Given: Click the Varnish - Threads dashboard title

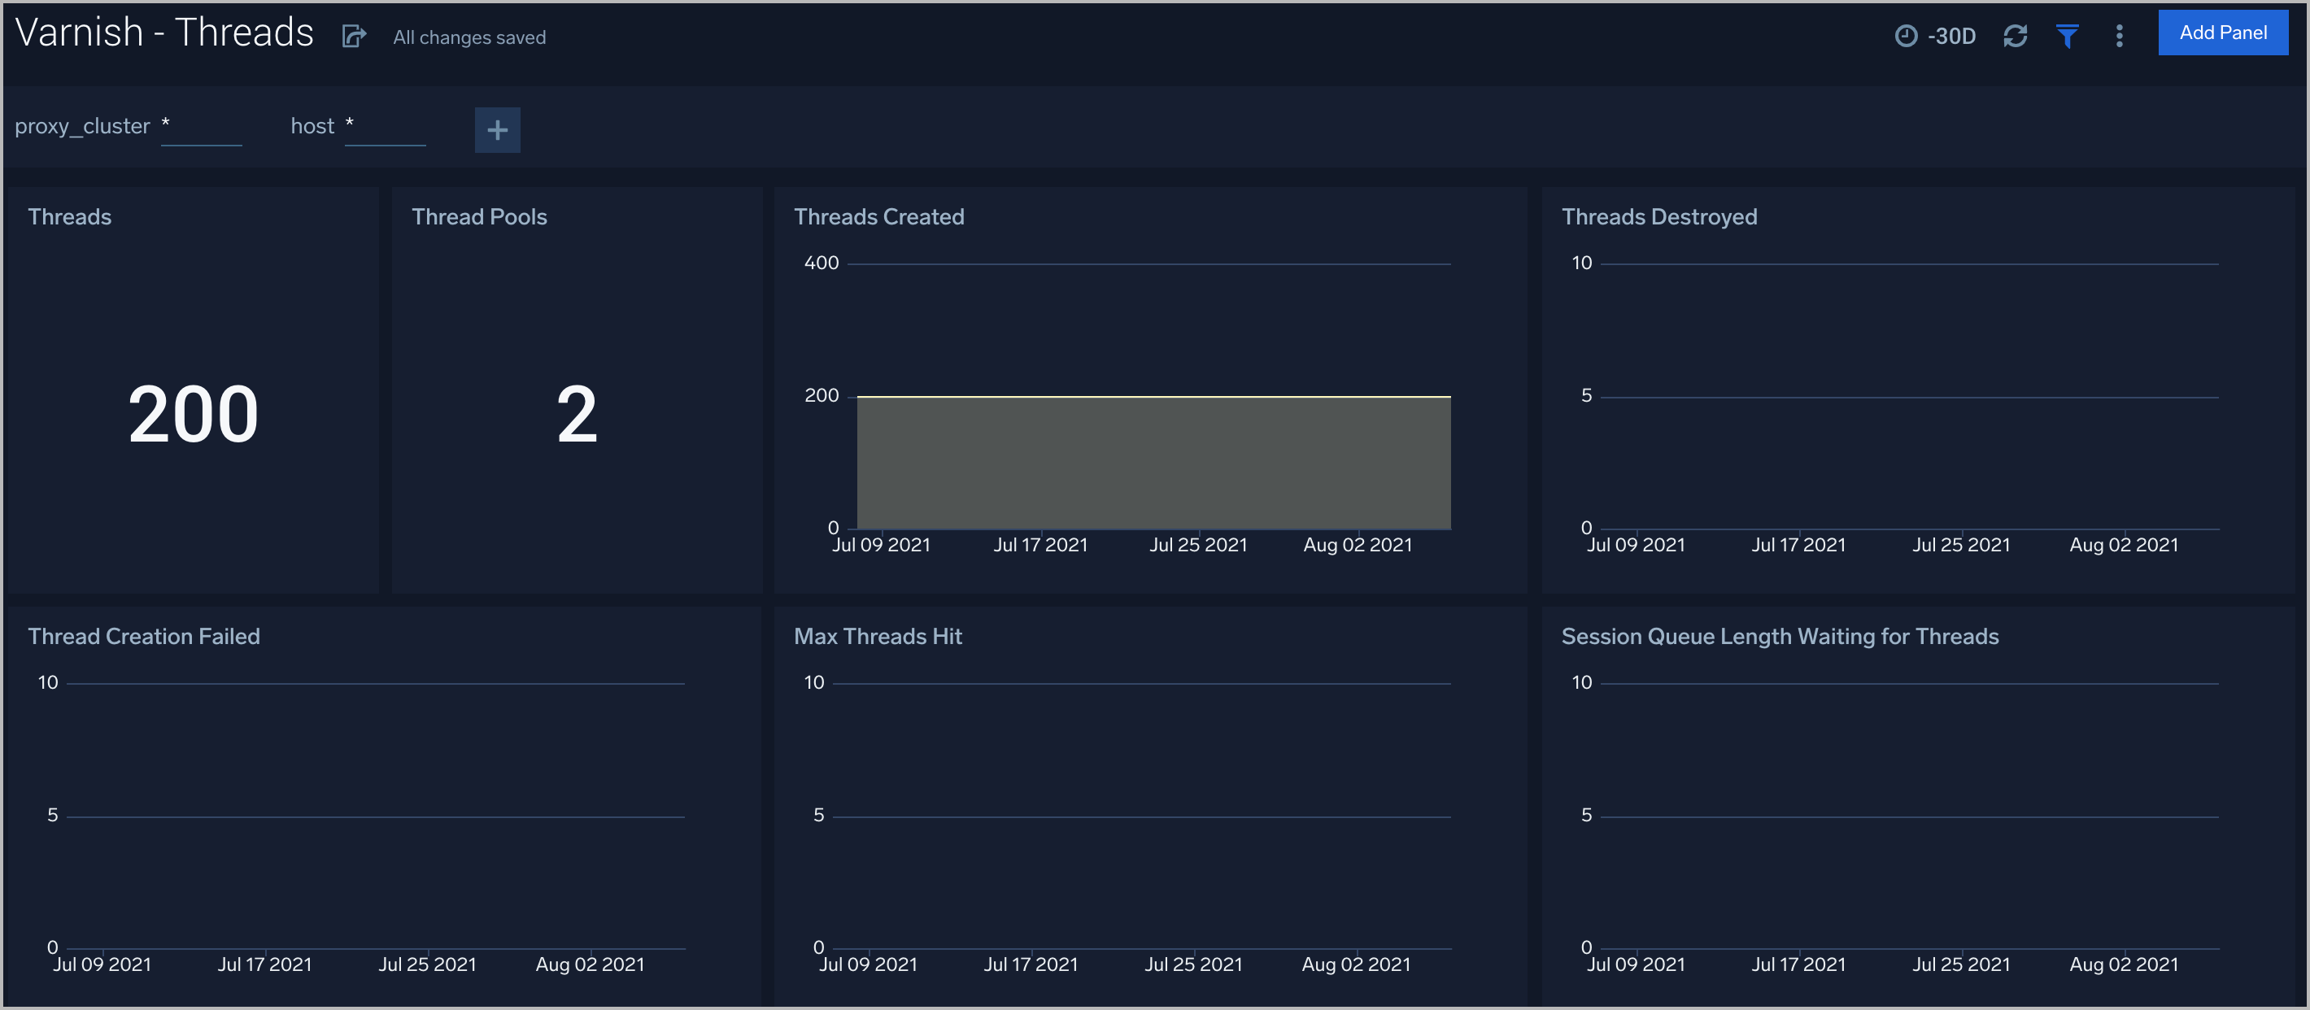Looking at the screenshot, I should (164, 32).
